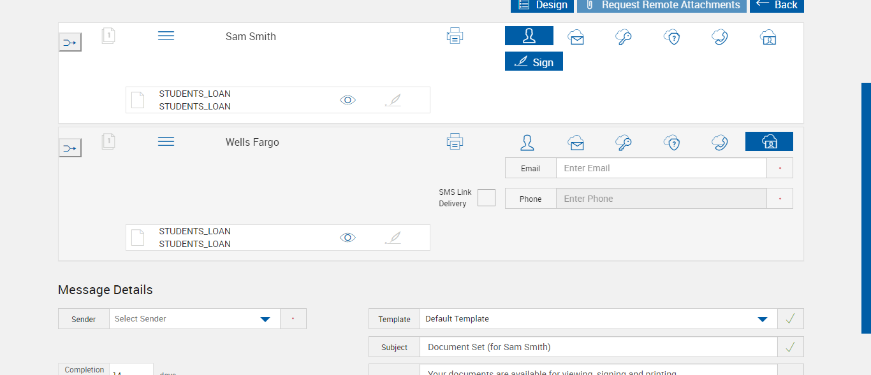Pick phone cloud icon for Wells Fargo
The image size is (871, 375).
(720, 142)
